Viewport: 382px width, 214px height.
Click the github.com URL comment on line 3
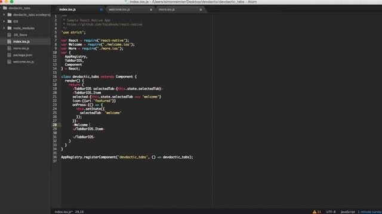click(x=104, y=24)
